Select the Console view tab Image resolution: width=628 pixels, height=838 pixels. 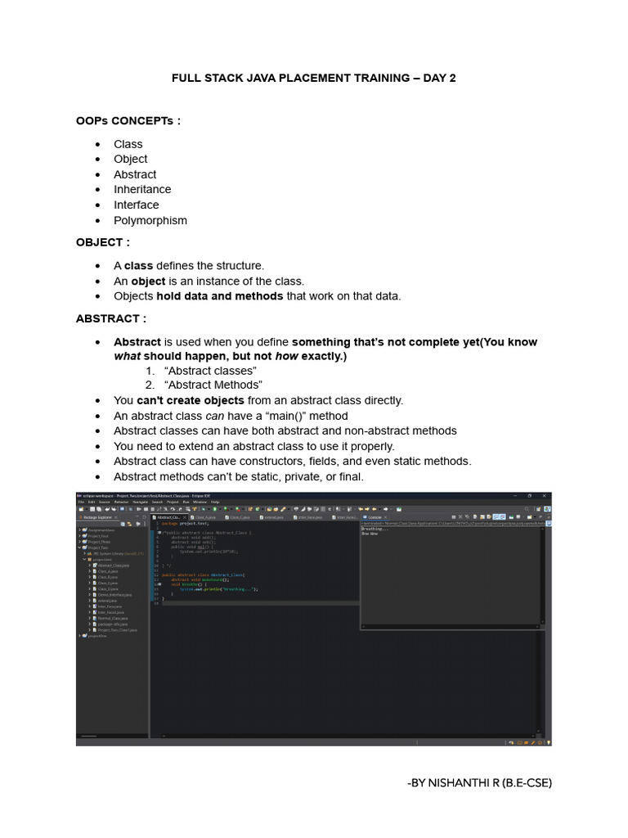click(375, 517)
